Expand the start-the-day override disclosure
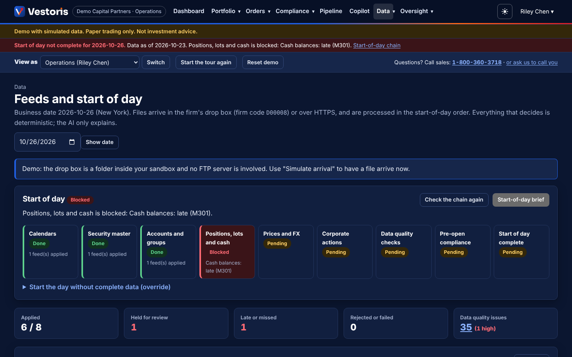Viewport: 572px width, 357px height. click(97, 287)
